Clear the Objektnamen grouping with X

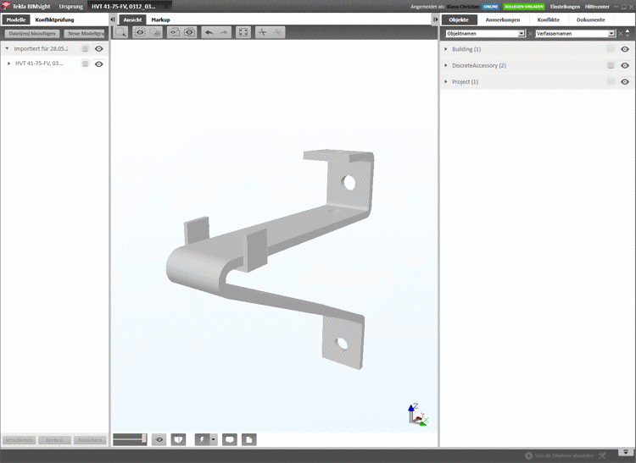[530, 34]
